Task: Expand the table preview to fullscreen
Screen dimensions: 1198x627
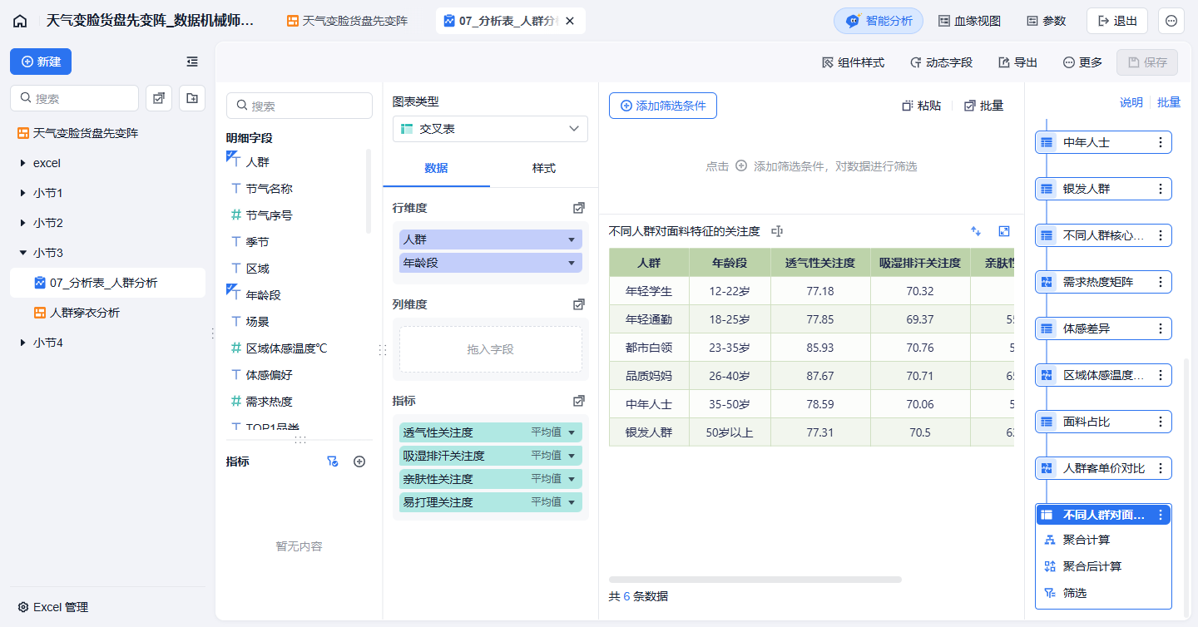Action: 1004,231
